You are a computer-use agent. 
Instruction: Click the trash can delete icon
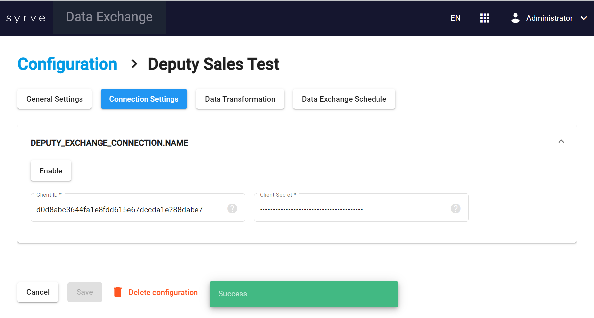tap(118, 292)
